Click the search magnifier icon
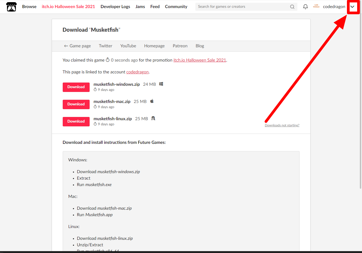 292,7
